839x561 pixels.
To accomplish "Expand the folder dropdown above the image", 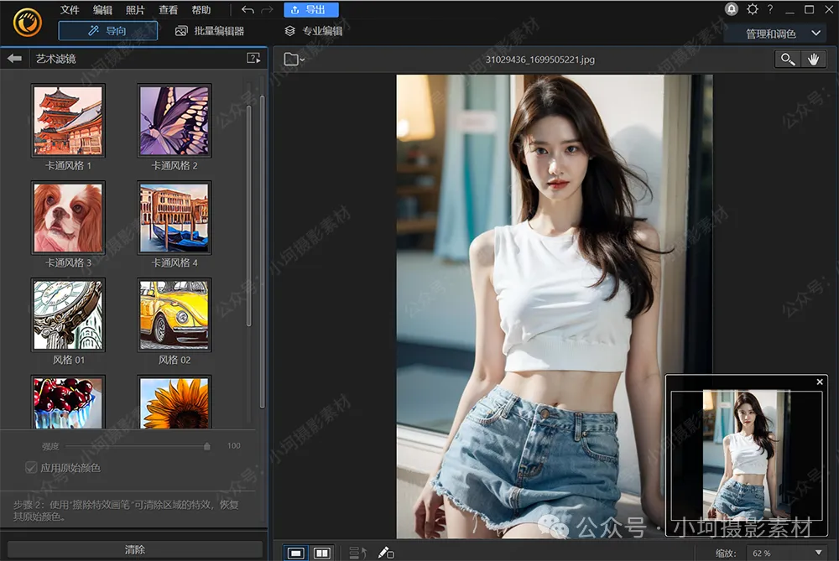I will (x=294, y=60).
